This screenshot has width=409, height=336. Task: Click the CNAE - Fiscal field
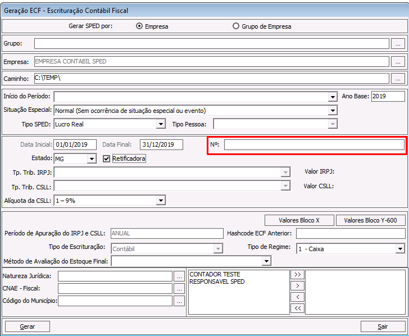[x=115, y=289]
